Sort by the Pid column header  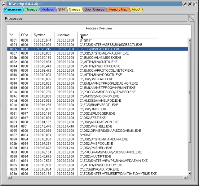tap(11, 35)
